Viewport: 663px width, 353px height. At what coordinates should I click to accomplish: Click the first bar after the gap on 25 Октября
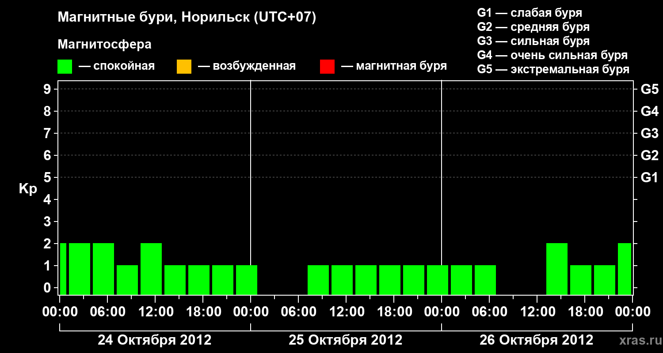click(x=318, y=280)
